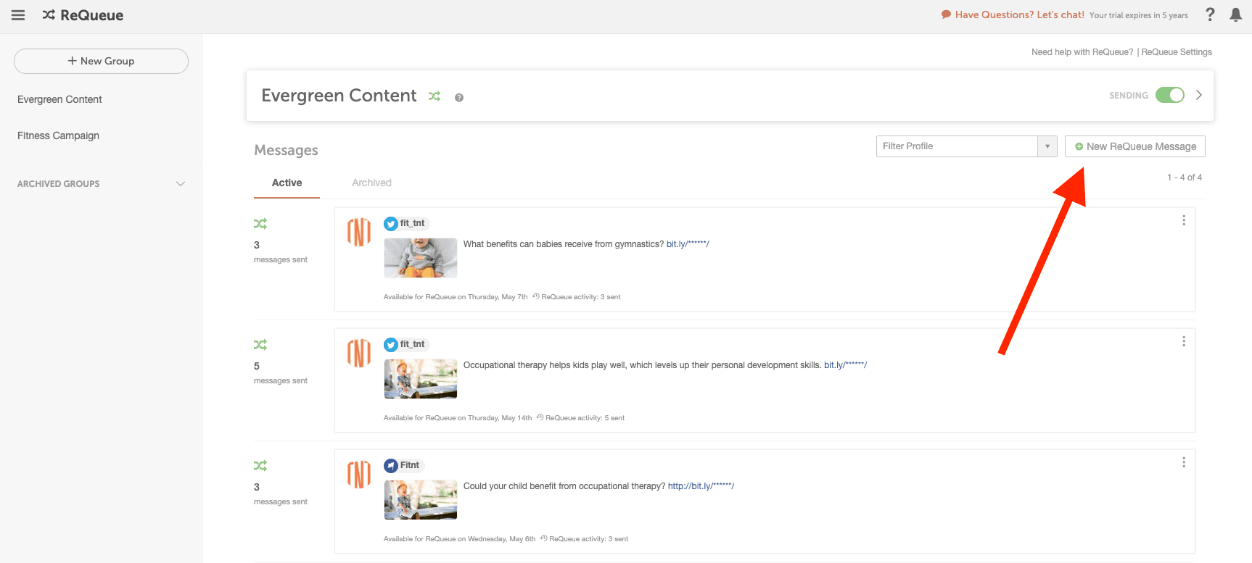Click shuffle icon for babies gymnastics message
The image size is (1252, 563).
coord(260,224)
